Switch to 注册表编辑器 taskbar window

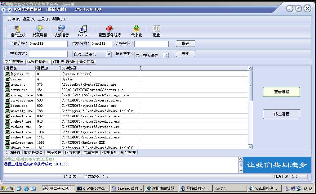click(161, 188)
